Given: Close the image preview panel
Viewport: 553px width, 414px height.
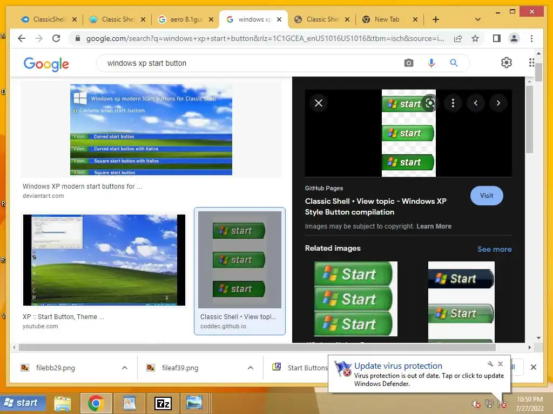Looking at the screenshot, I should point(319,103).
